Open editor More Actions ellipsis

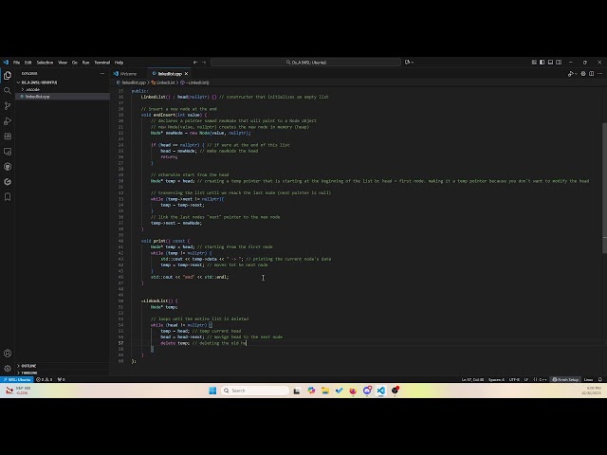coord(599,74)
